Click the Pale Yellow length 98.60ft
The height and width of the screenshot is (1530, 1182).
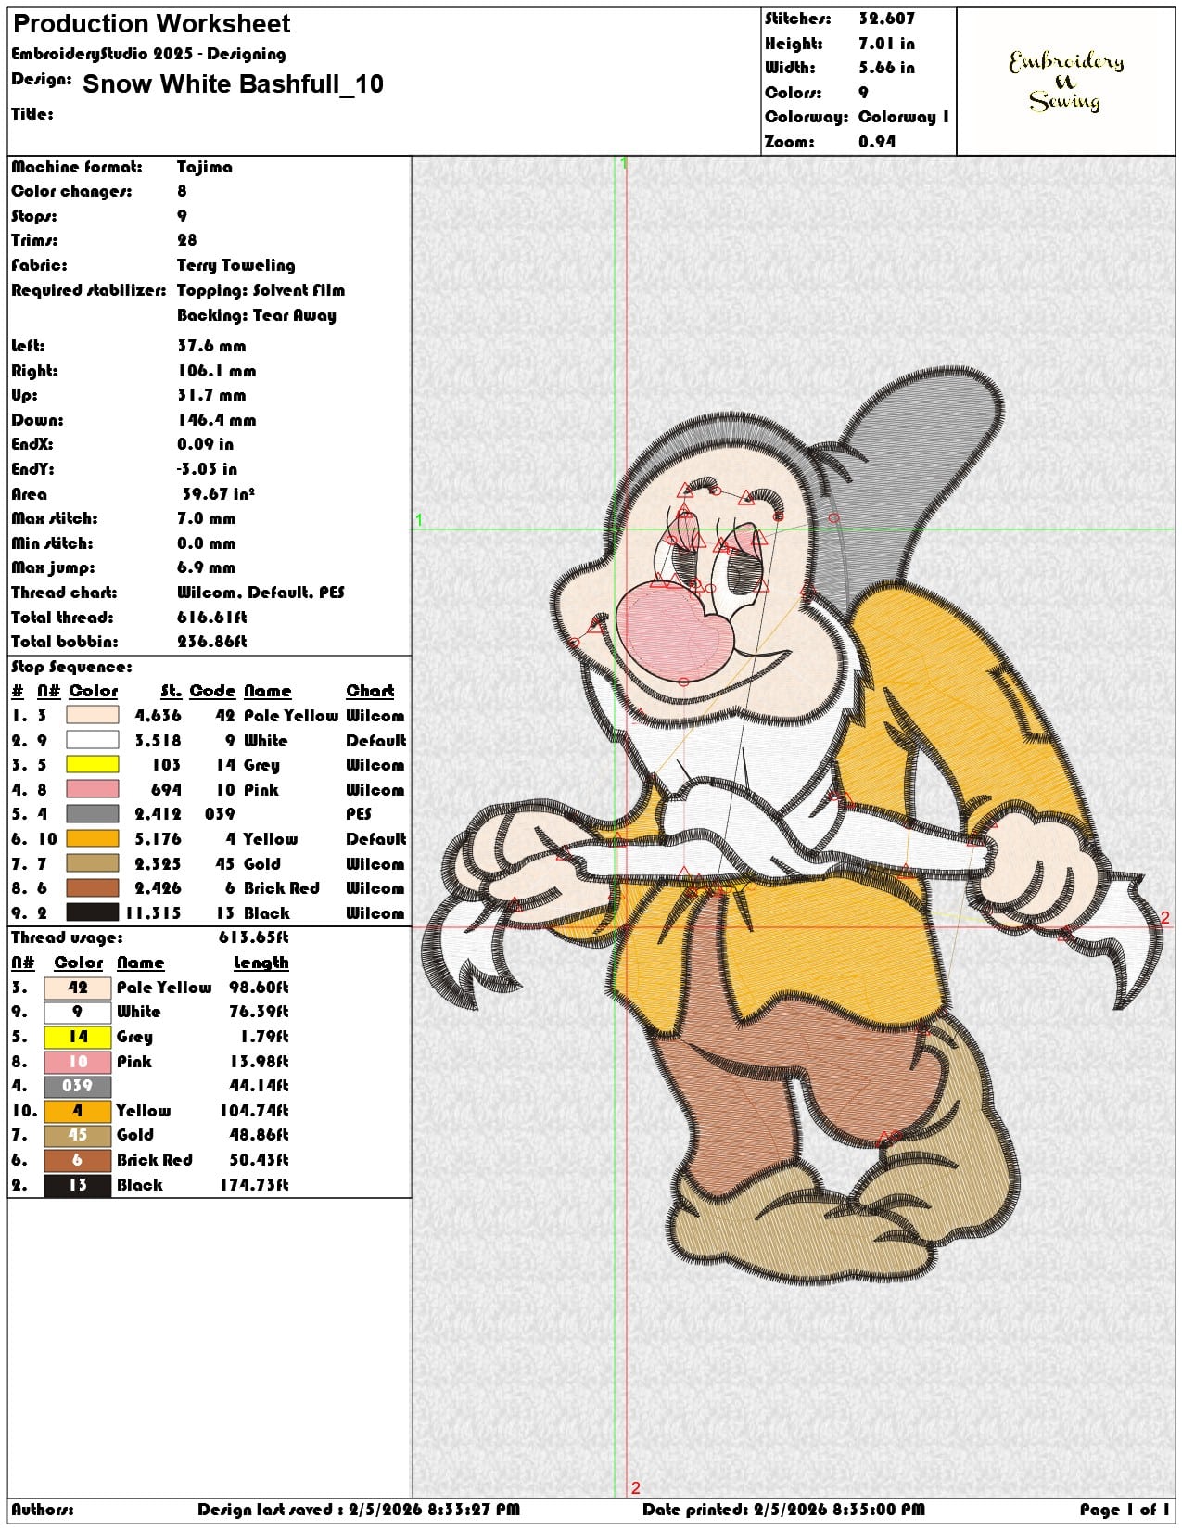coord(259,988)
